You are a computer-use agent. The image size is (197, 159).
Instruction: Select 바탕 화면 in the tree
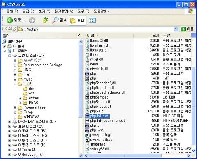coord(15,41)
